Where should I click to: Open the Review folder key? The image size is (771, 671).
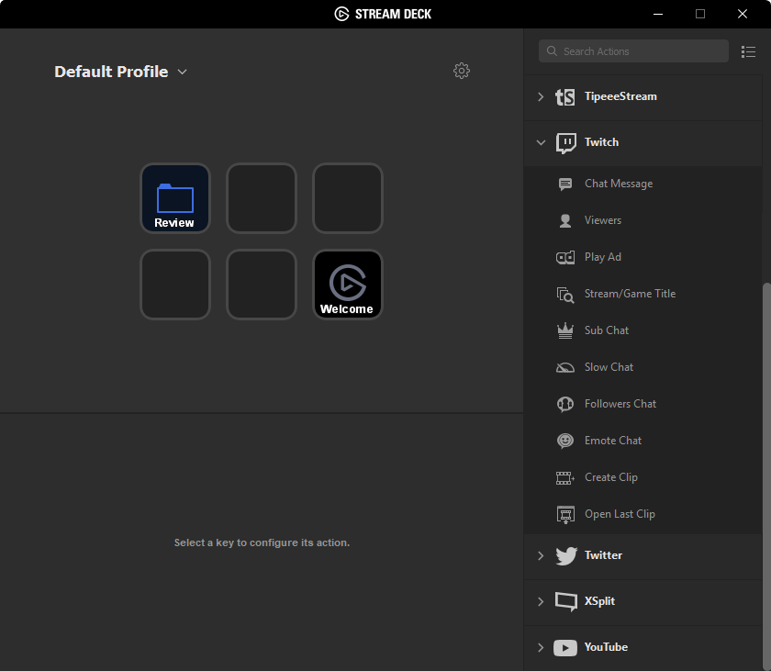(175, 198)
